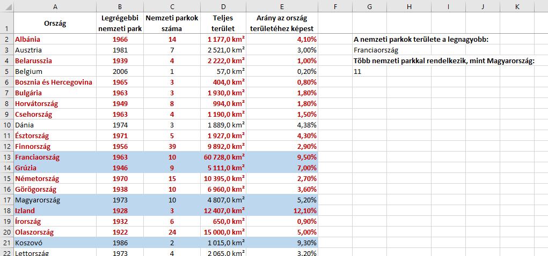548x256 pixels.
Task: Select the '4 807,0 km²' area cell
Action: coord(223,200)
